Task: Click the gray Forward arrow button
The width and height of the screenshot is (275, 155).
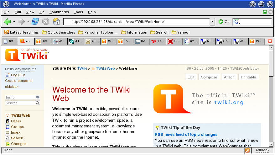Action: [21, 22]
